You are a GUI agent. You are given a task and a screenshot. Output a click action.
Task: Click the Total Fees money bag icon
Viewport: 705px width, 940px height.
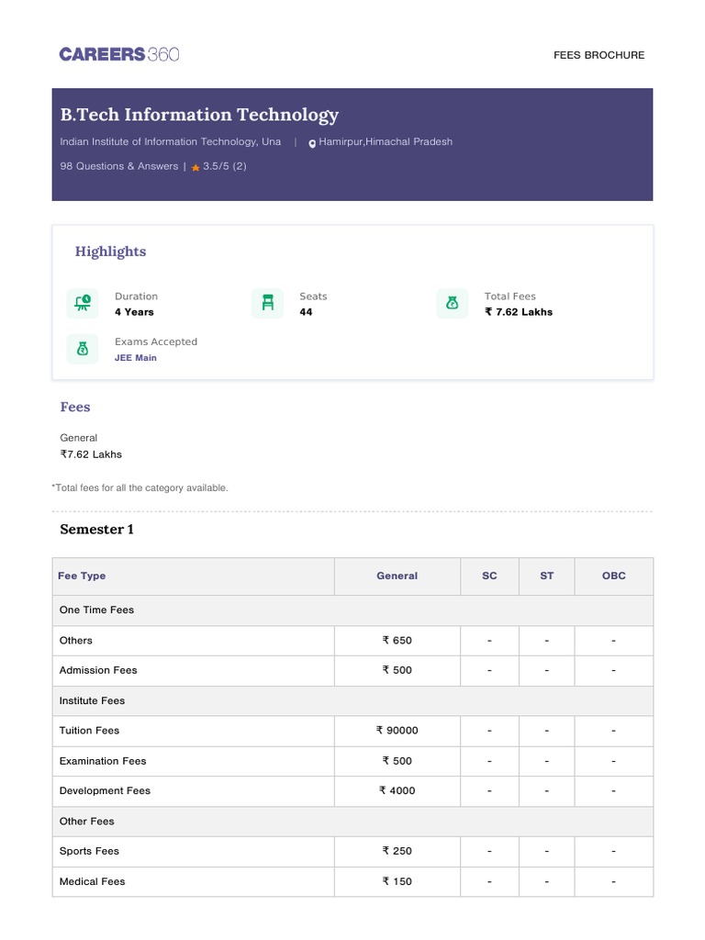(x=453, y=303)
